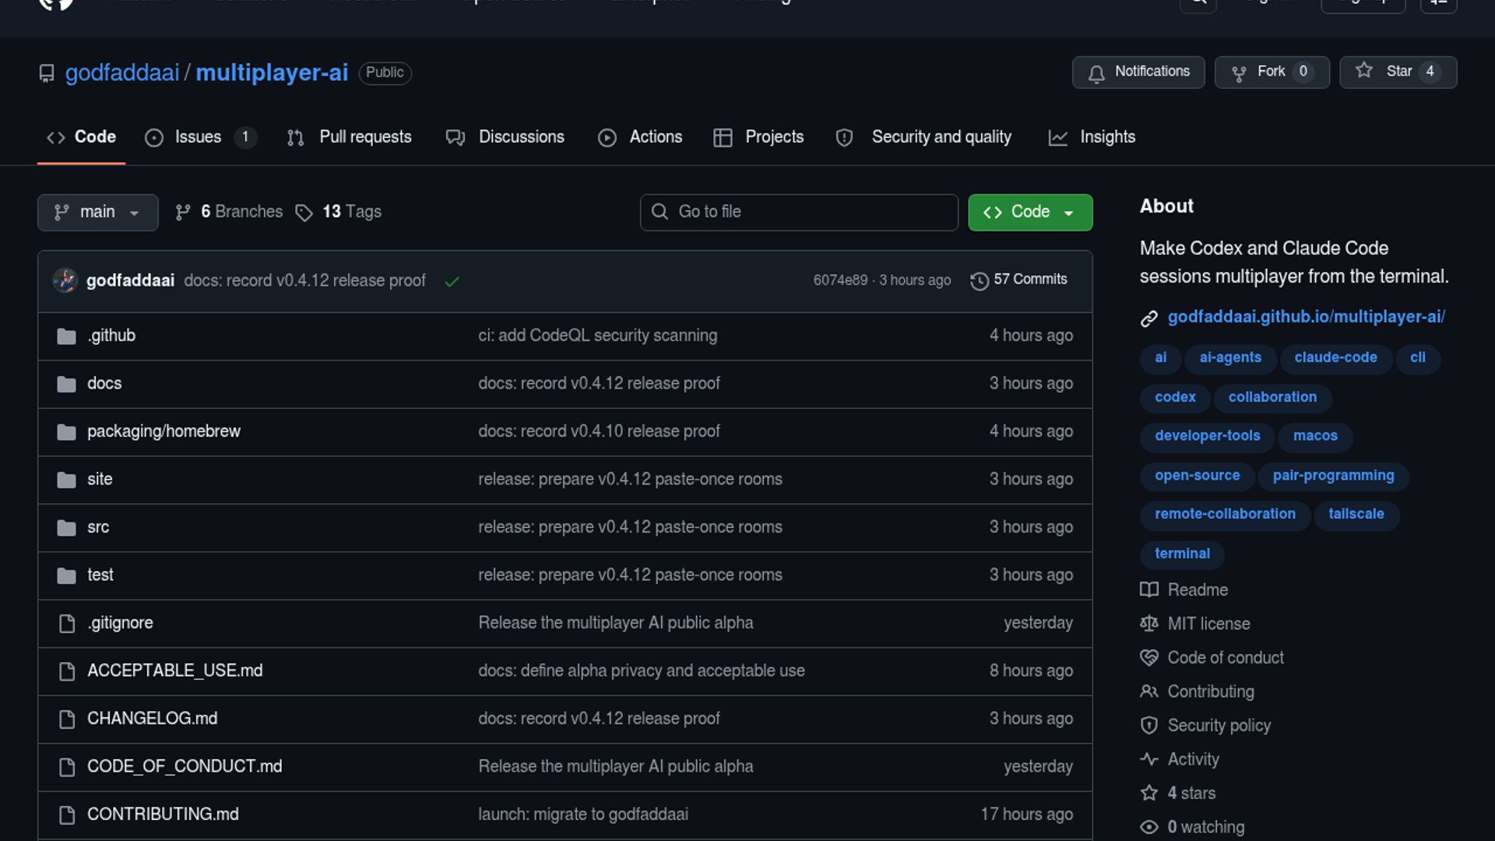Select the 'terminal' topic tag

click(1183, 554)
